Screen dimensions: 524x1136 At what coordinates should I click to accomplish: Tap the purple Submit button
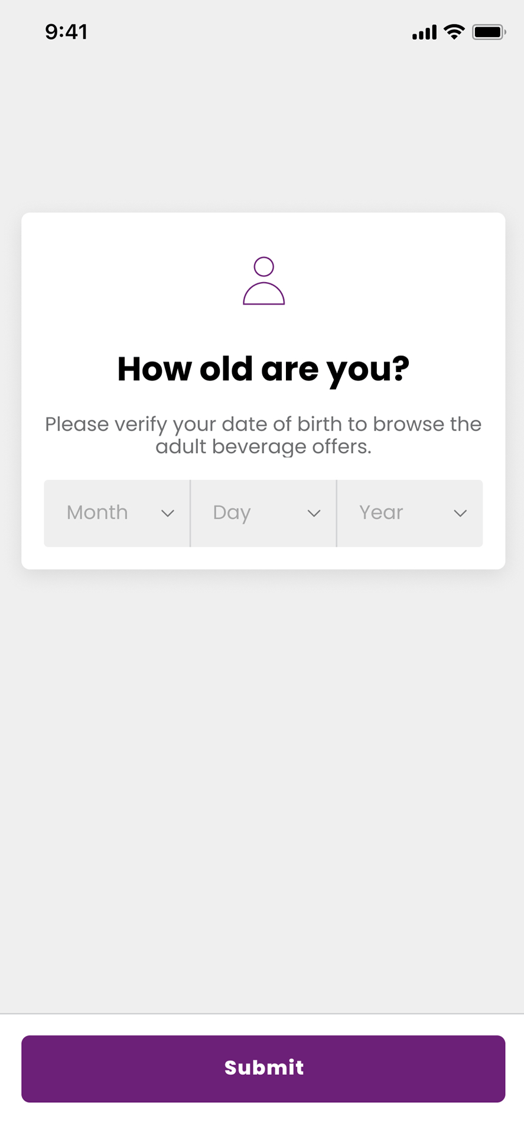tap(263, 1068)
